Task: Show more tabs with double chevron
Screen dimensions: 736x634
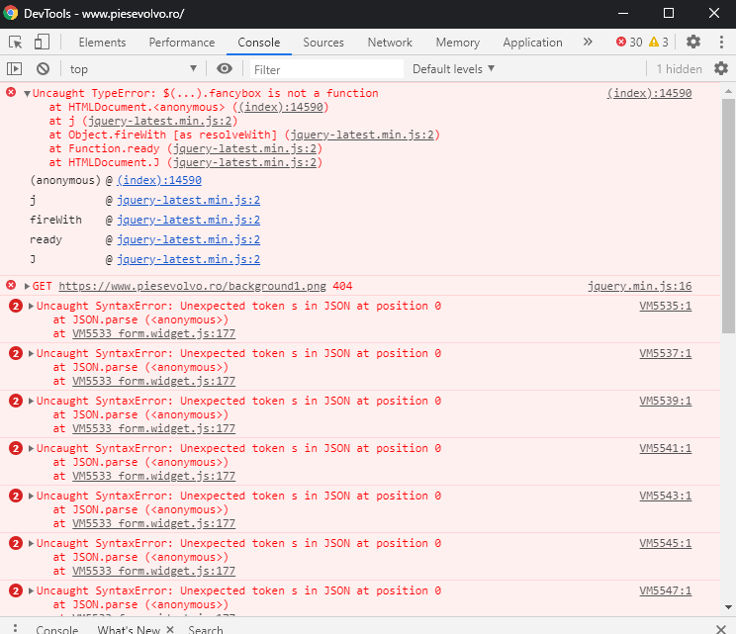Action: [588, 43]
